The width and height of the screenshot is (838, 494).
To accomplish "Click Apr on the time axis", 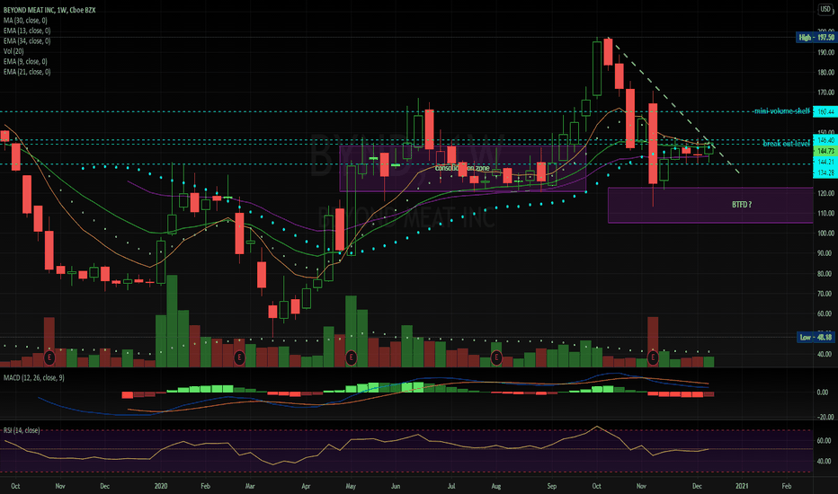I will (x=306, y=486).
